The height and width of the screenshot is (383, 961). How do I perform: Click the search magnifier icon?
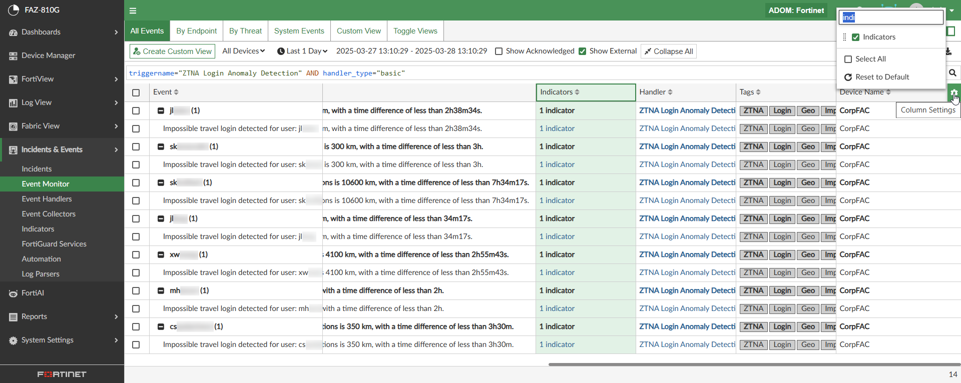point(952,73)
